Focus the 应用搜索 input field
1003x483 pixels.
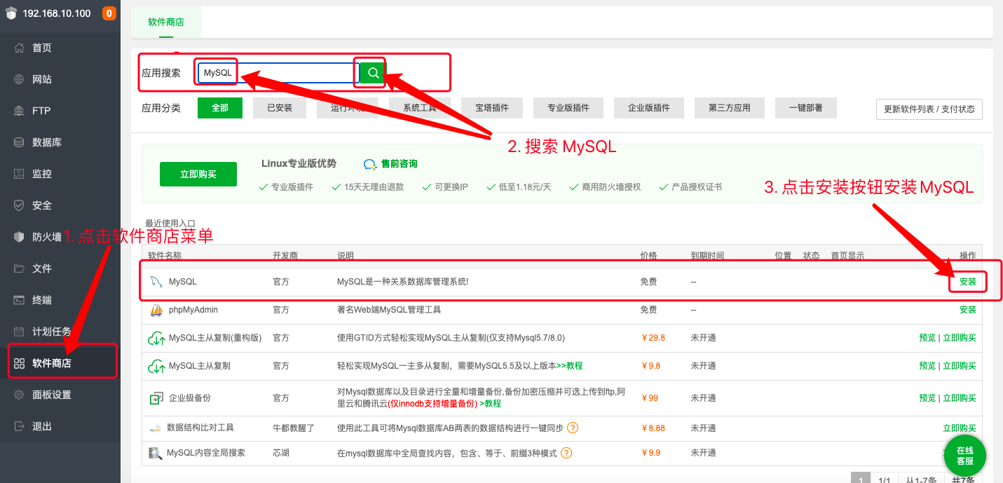(279, 73)
